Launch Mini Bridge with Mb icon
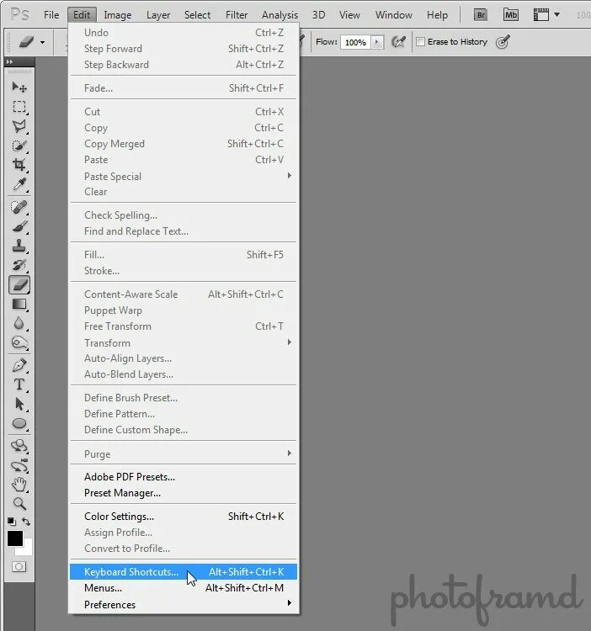591x631 pixels. (x=510, y=15)
